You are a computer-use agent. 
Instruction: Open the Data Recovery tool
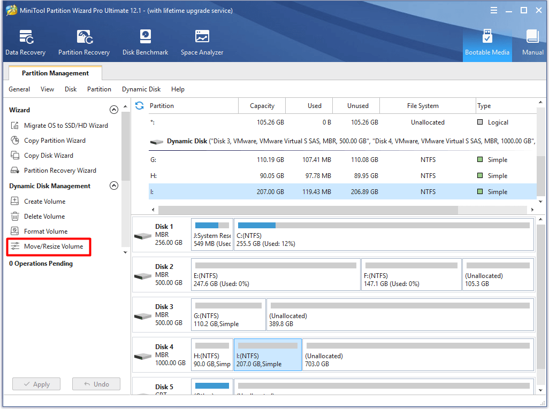(26, 43)
